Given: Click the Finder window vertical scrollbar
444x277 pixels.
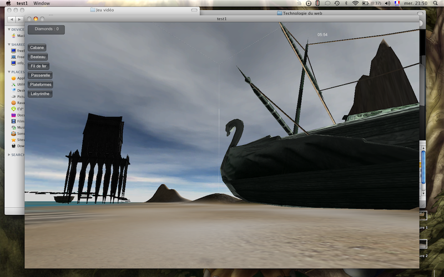Looking at the screenshot, I should click(x=423, y=166).
